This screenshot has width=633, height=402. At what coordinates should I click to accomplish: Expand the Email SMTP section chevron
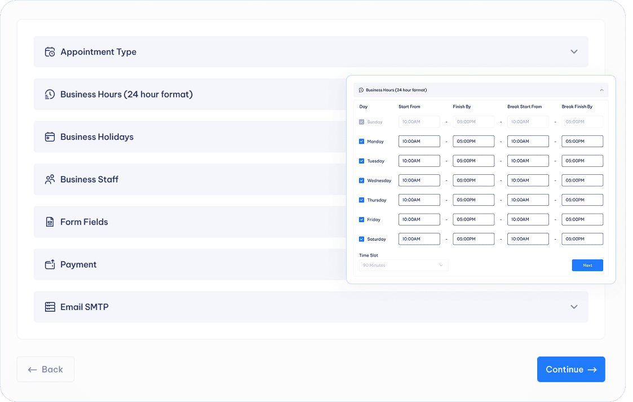(x=574, y=307)
